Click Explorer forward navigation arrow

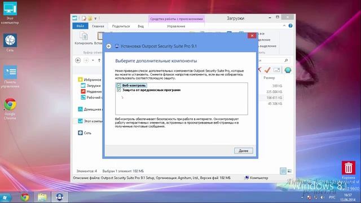pos(86,60)
